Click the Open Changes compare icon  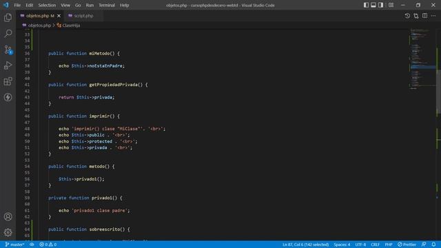click(416, 16)
